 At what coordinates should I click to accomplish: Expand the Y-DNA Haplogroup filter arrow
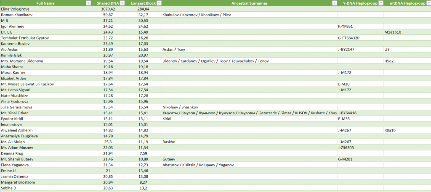[380, 3]
